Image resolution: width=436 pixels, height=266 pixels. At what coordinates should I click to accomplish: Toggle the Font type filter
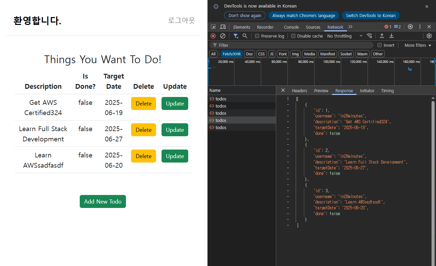tap(283, 54)
